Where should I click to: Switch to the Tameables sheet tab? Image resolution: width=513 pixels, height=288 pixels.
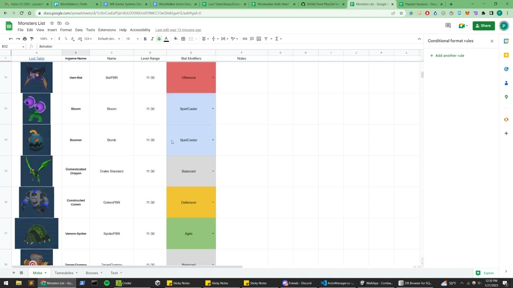click(x=64, y=273)
